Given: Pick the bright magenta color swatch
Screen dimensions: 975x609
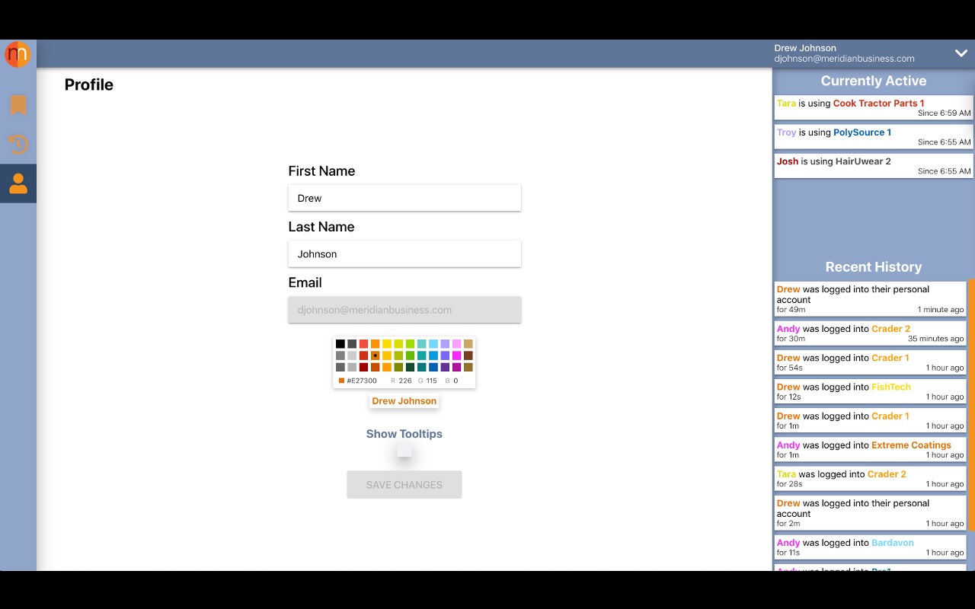Looking at the screenshot, I should [457, 356].
